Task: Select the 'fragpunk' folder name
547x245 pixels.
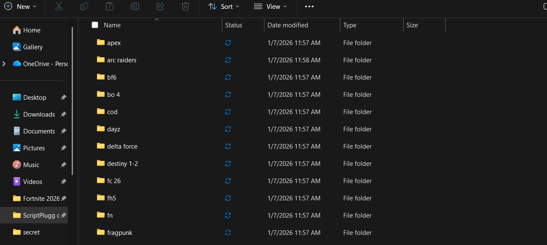Action: [120, 233]
